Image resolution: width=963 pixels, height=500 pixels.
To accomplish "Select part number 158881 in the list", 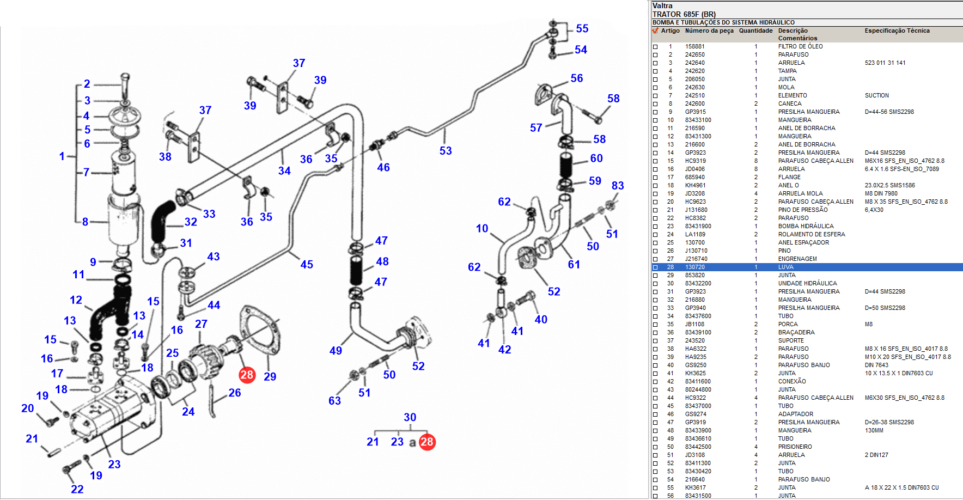I will coord(694,47).
